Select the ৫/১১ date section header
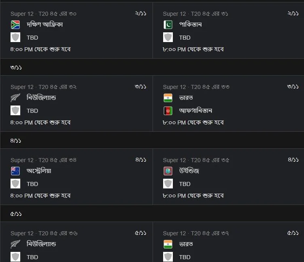 (152, 213)
